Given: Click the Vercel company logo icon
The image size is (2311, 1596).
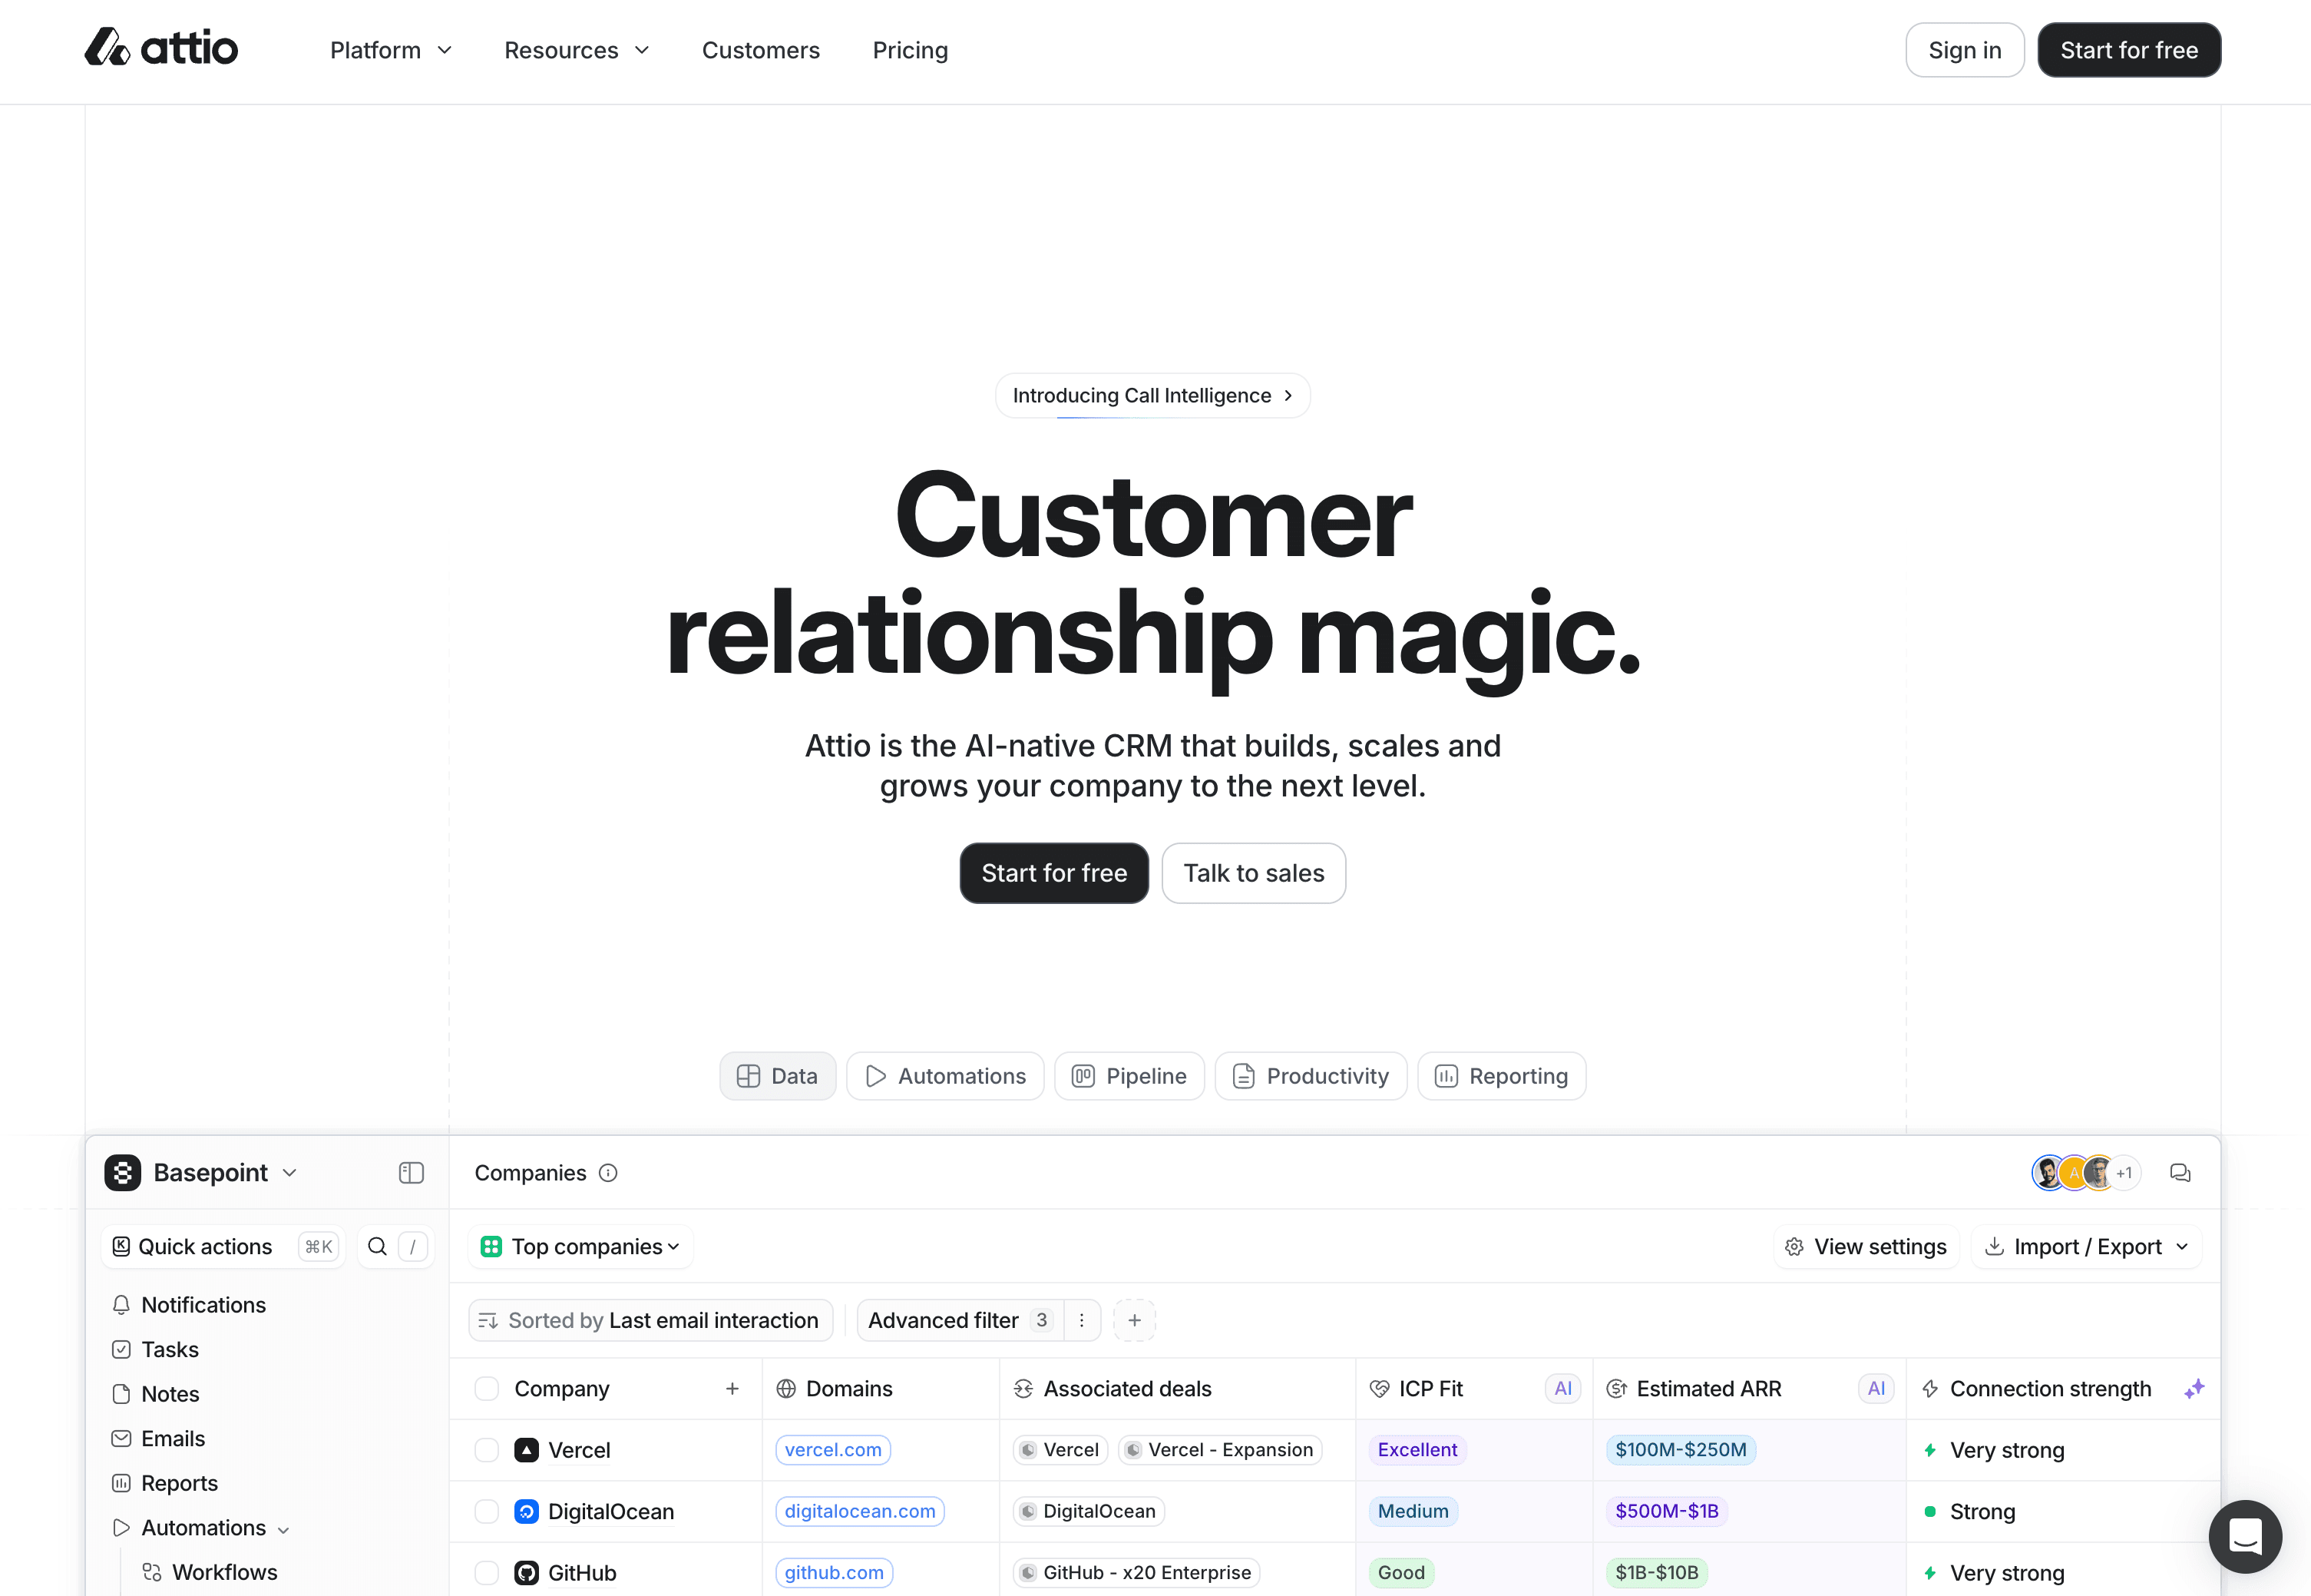Looking at the screenshot, I should point(527,1450).
